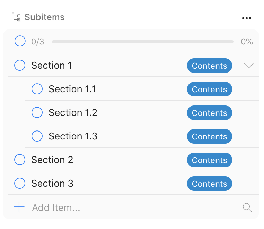Mark Section 1.1 as complete
The image size is (264, 229).
pyautogui.click(x=37, y=89)
